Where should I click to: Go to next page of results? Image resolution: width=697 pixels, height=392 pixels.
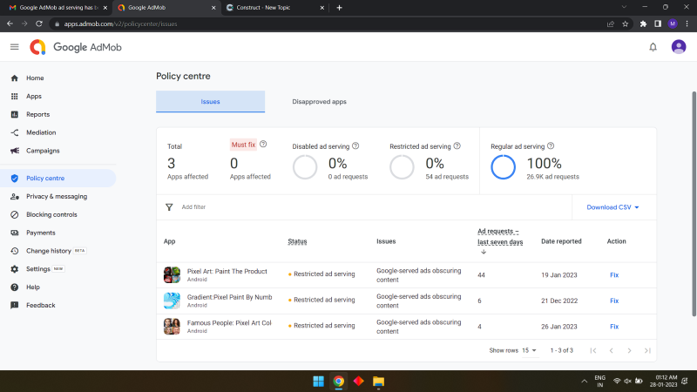coord(629,350)
